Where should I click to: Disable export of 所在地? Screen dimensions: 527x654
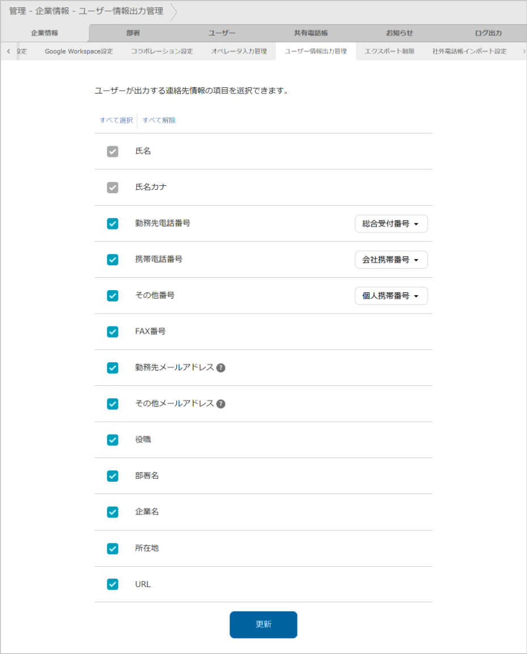(x=112, y=548)
